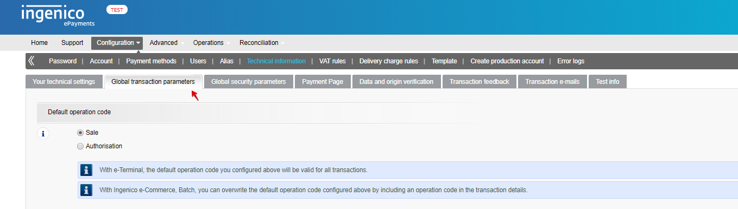
Task: Open Account submenu item
Action: pyautogui.click(x=101, y=61)
